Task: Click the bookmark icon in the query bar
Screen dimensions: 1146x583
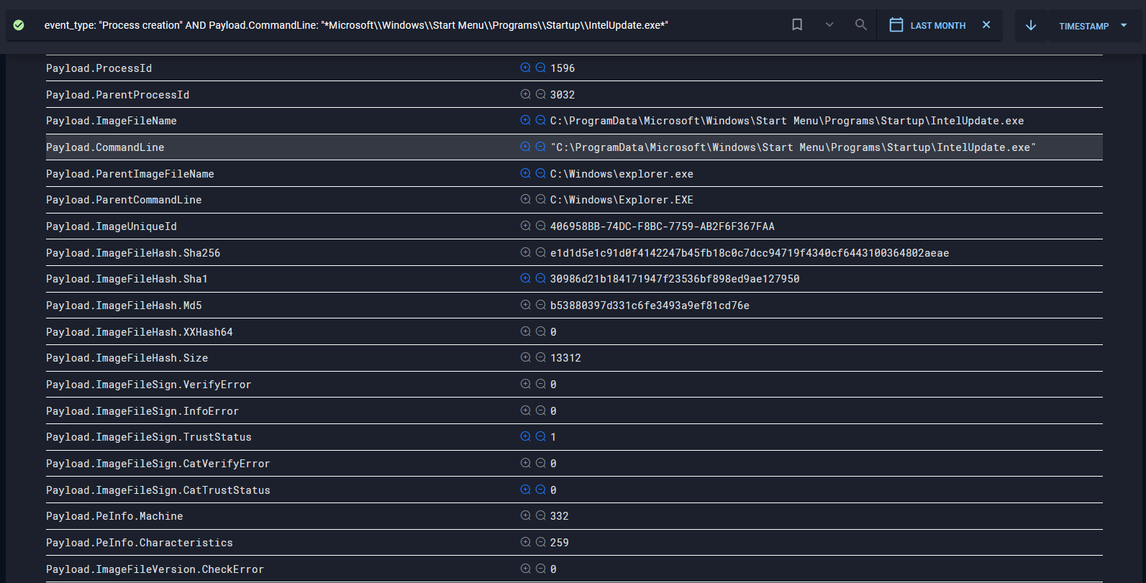Action: tap(797, 25)
